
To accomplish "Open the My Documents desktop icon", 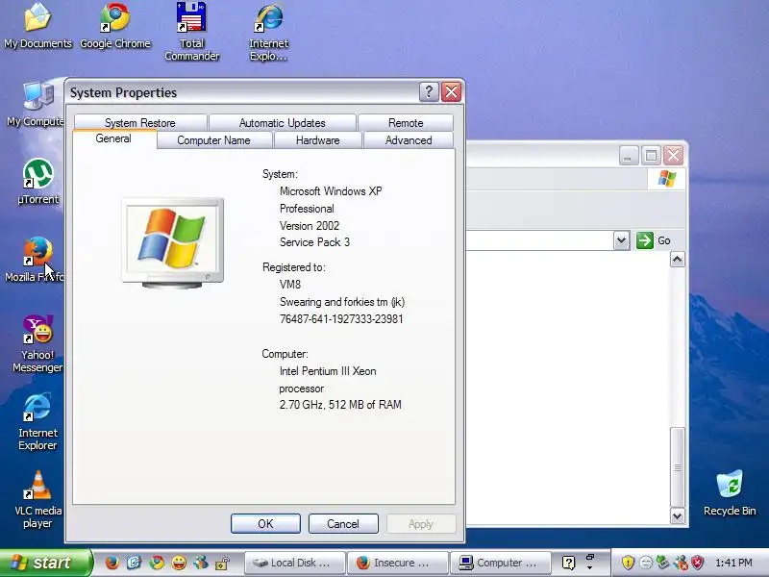I will click(x=37, y=26).
